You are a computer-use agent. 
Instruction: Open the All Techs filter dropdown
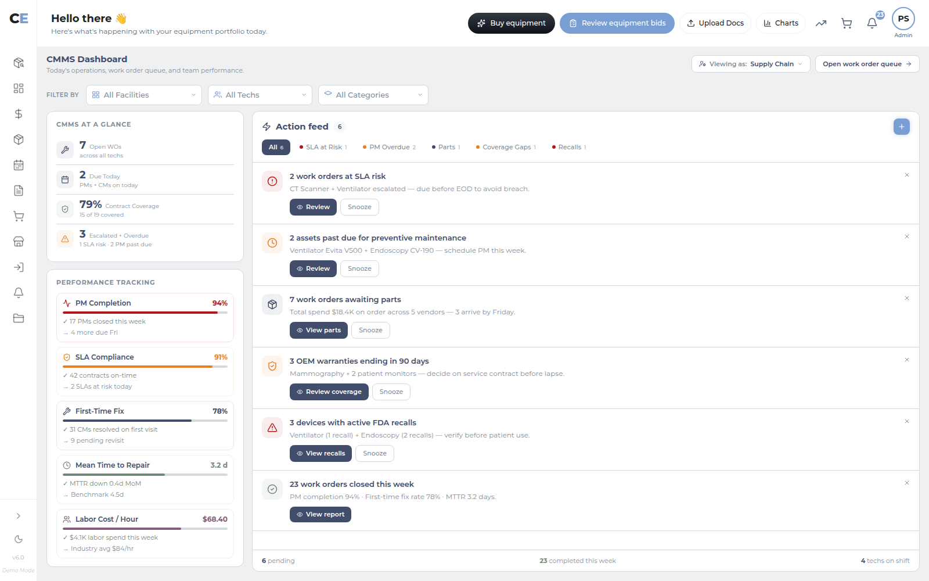[x=260, y=95]
